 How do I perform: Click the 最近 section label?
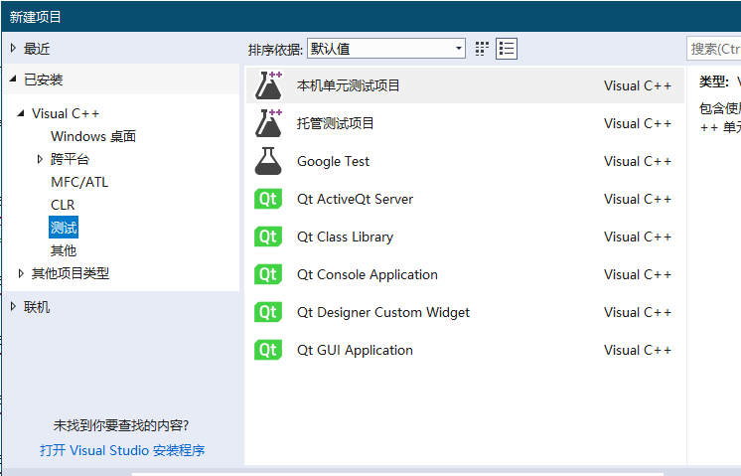pyautogui.click(x=37, y=49)
